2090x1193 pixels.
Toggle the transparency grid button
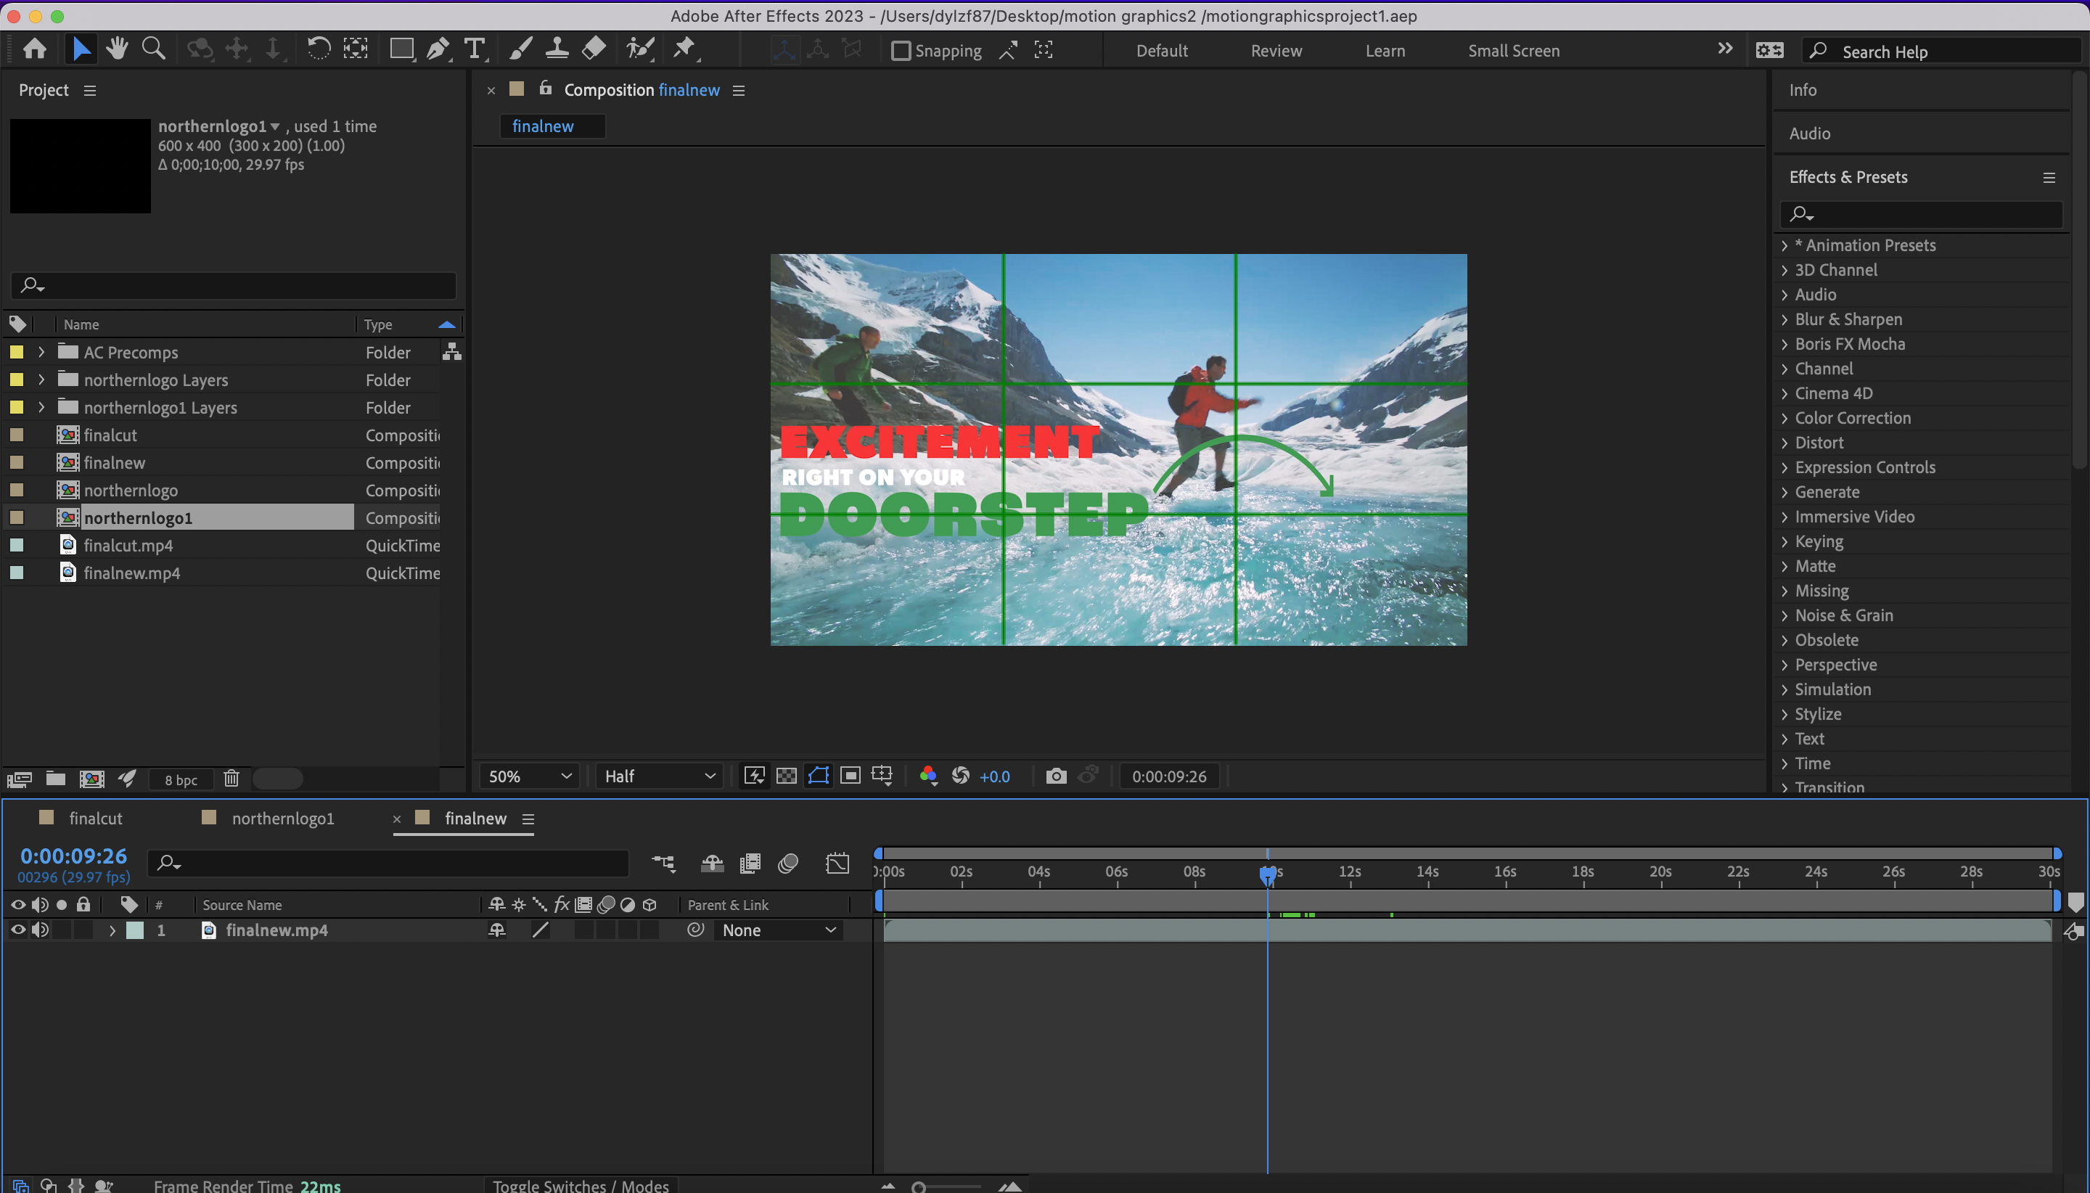[786, 776]
